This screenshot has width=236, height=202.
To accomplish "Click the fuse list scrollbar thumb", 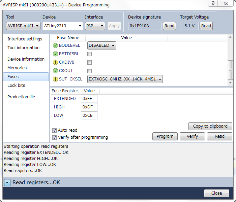I will pos(230,70).
